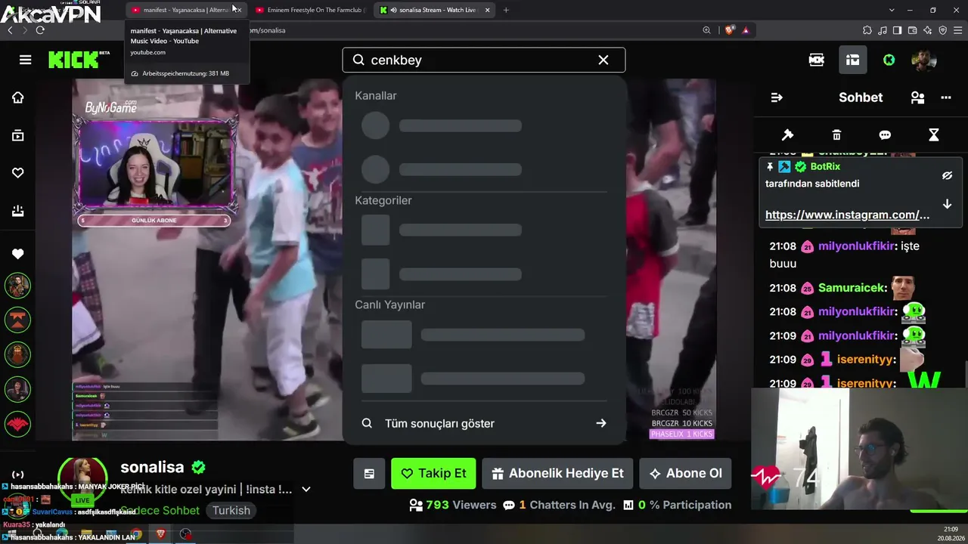Open a new browser tab
Image resolution: width=968 pixels, height=544 pixels.
point(506,10)
